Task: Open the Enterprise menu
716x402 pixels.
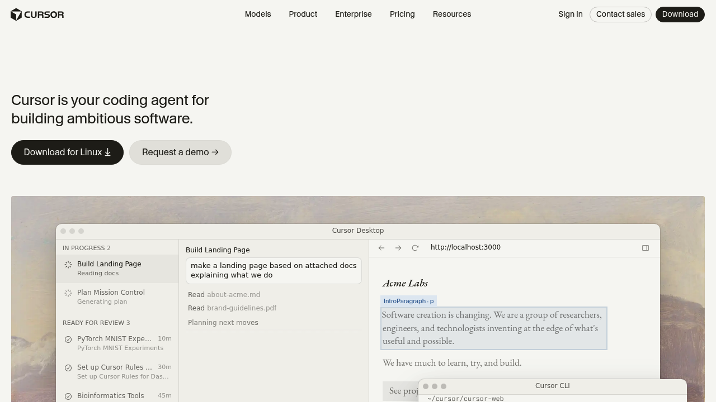Action: (354, 14)
